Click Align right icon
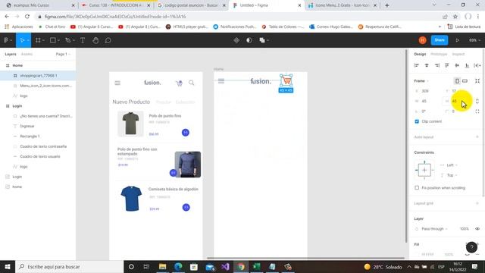 (437, 65)
